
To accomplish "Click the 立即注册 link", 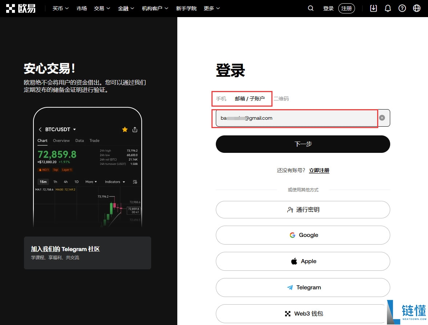I will [319, 171].
